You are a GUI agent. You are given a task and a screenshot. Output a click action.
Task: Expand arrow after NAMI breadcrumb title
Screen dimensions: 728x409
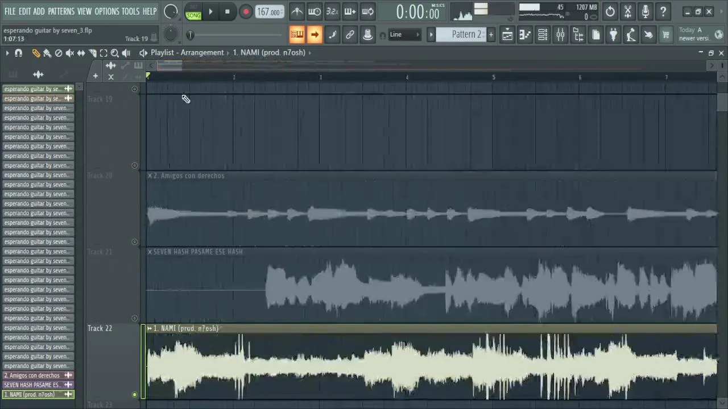tap(309, 53)
